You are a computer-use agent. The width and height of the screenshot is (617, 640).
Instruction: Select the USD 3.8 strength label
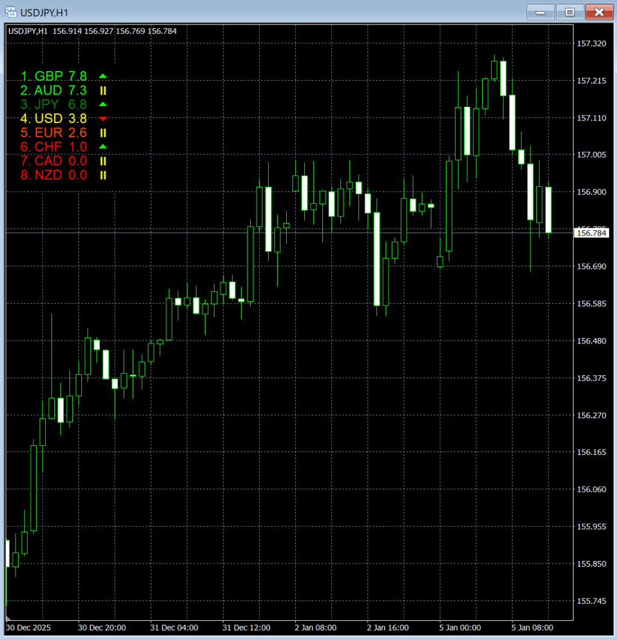point(54,119)
